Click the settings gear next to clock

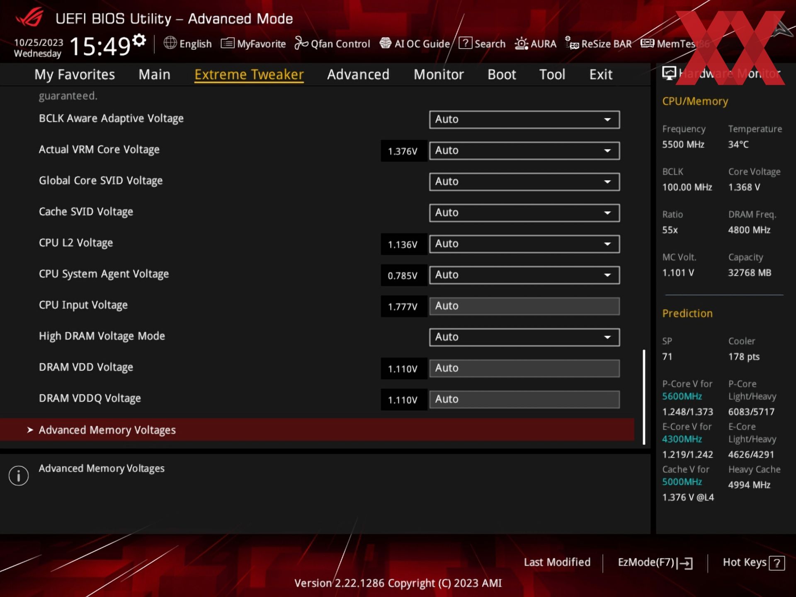tap(139, 41)
